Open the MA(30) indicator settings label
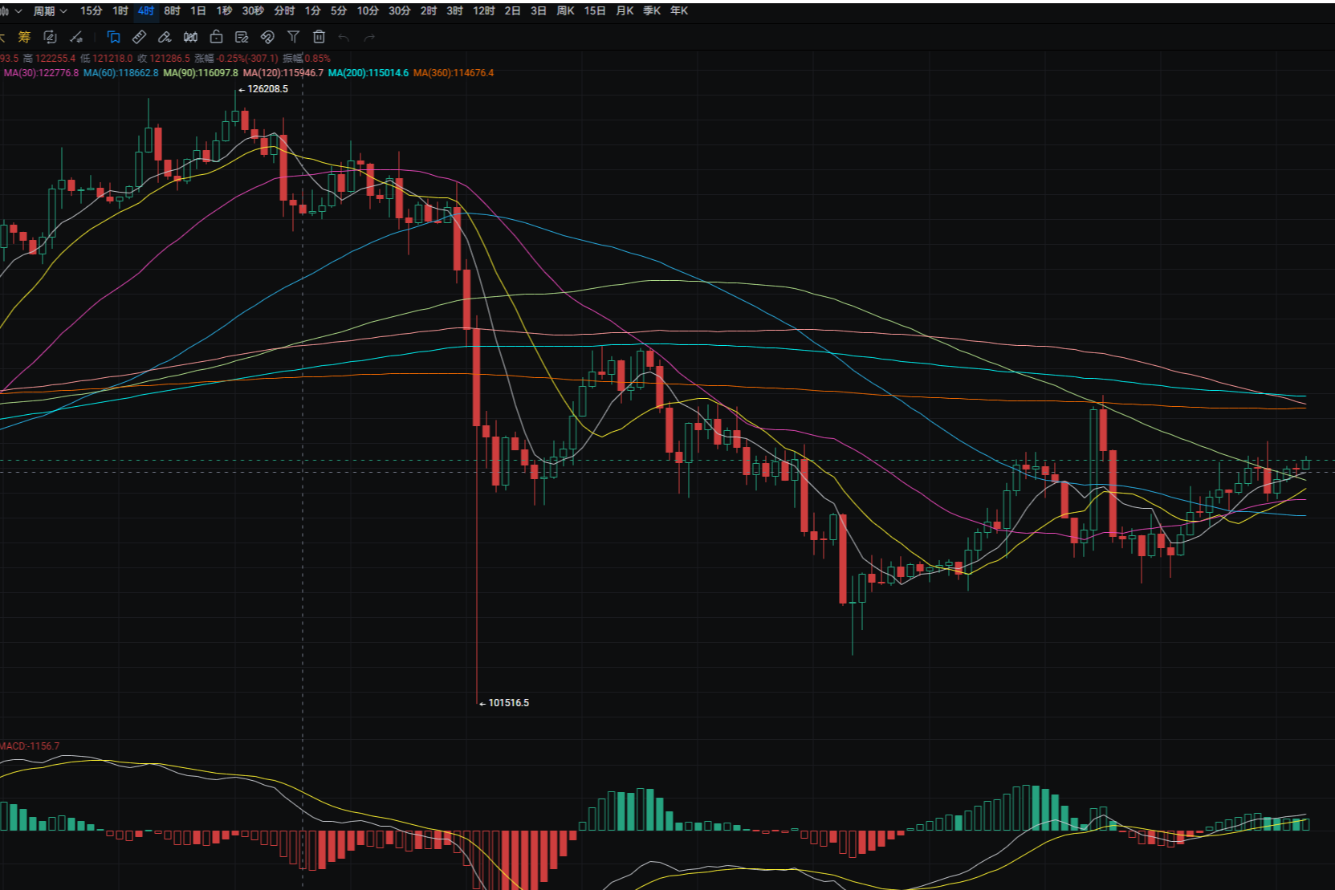 point(41,73)
